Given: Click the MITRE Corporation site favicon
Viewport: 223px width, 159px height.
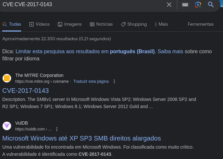Looking at the screenshot, I should tap(7, 78).
